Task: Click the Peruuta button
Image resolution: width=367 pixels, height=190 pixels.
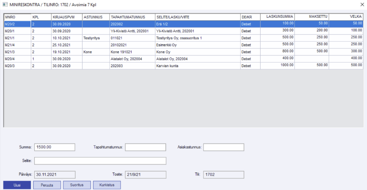Action: point(47,185)
